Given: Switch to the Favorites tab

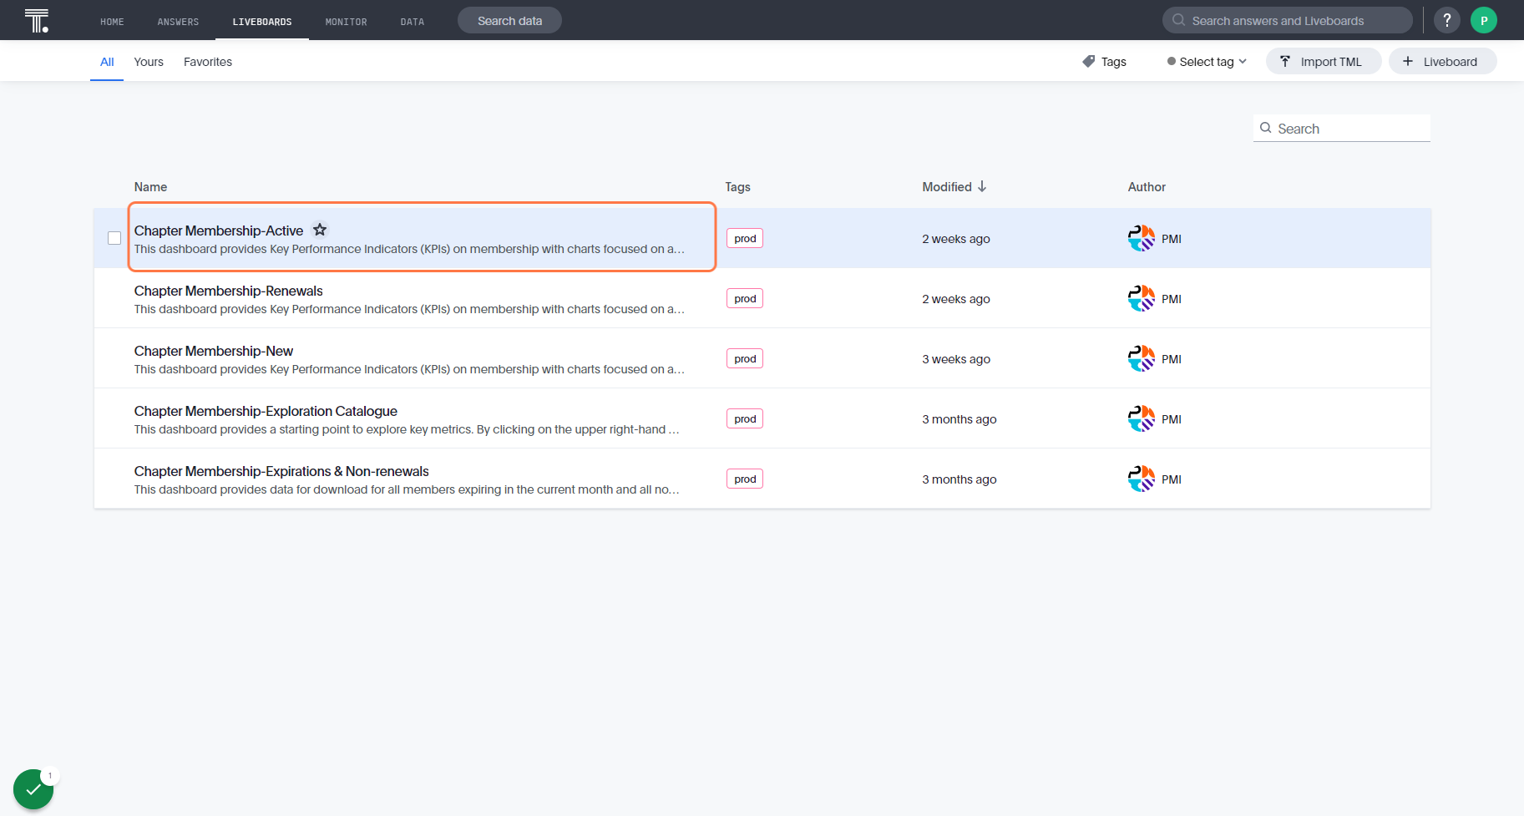Looking at the screenshot, I should (208, 62).
